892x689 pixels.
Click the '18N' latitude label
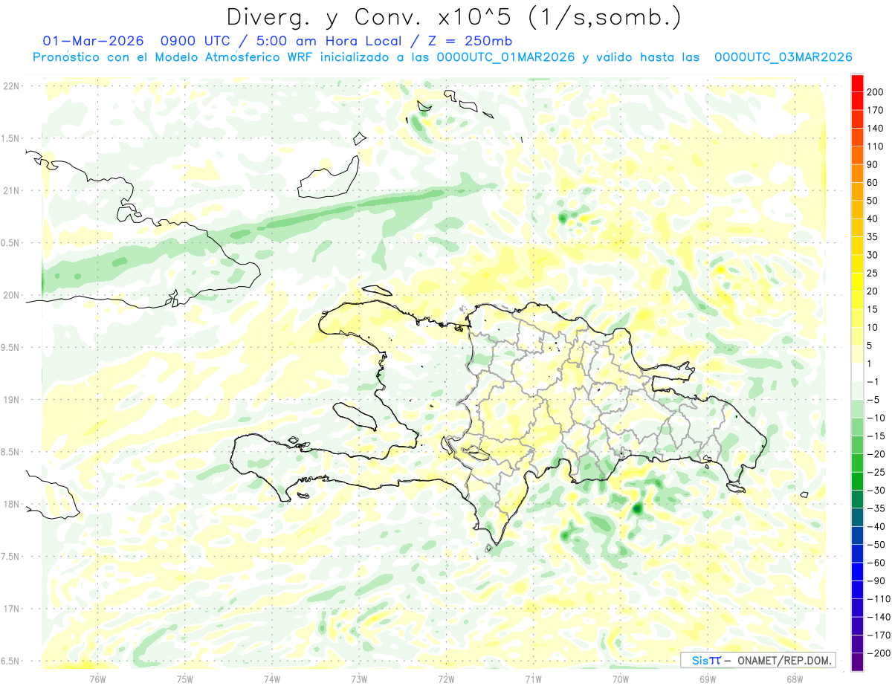[x=11, y=504]
